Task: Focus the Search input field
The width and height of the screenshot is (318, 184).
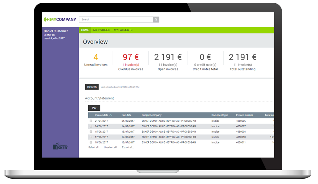Action: point(116,20)
